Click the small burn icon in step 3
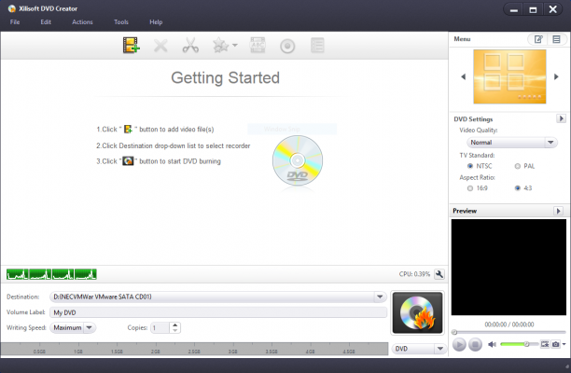The height and width of the screenshot is (373, 571). click(x=128, y=160)
